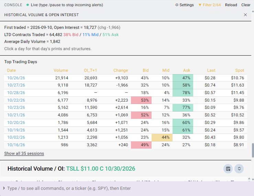Viewport: 254px width, 196px height.
Task: Expand or collapse the Historical Volume card
Action: tap(239, 169)
